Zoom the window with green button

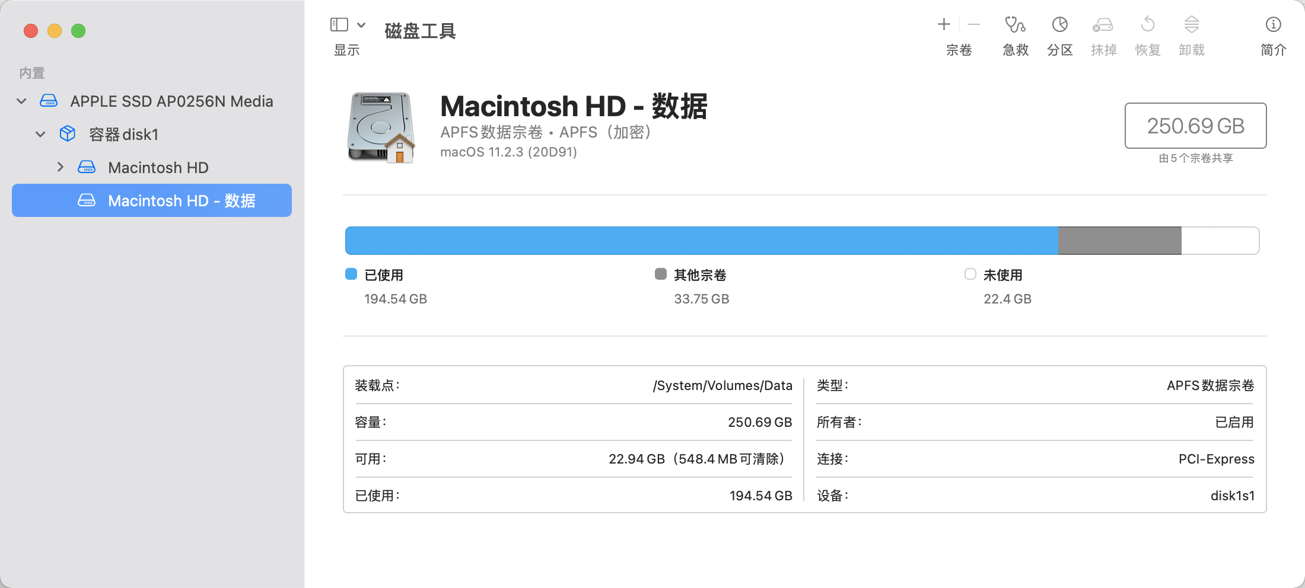coord(78,31)
